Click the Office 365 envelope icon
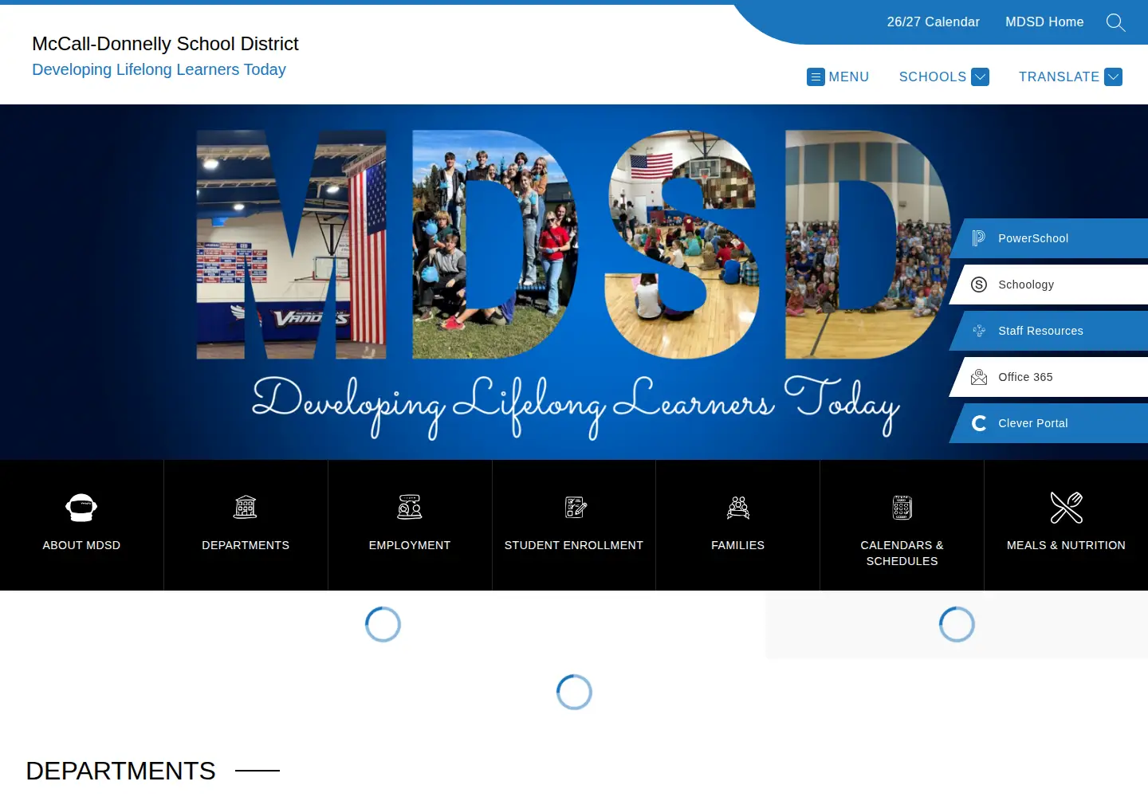Screen dimensions: 1148x797 click(x=979, y=377)
